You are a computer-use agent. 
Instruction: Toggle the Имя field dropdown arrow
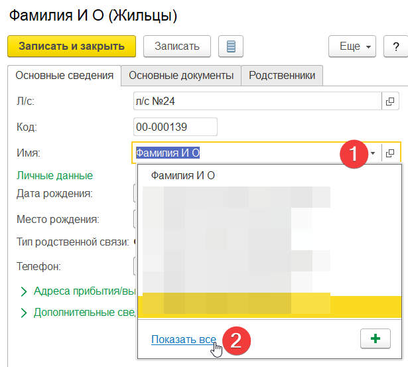tap(373, 153)
